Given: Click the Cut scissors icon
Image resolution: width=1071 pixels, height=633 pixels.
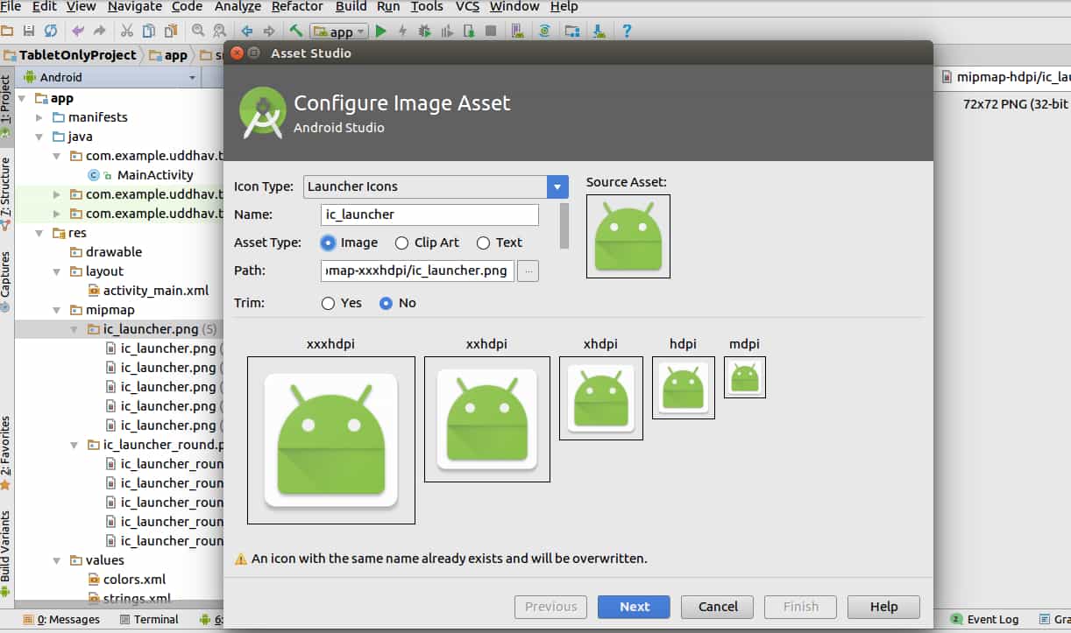Looking at the screenshot, I should click(126, 31).
